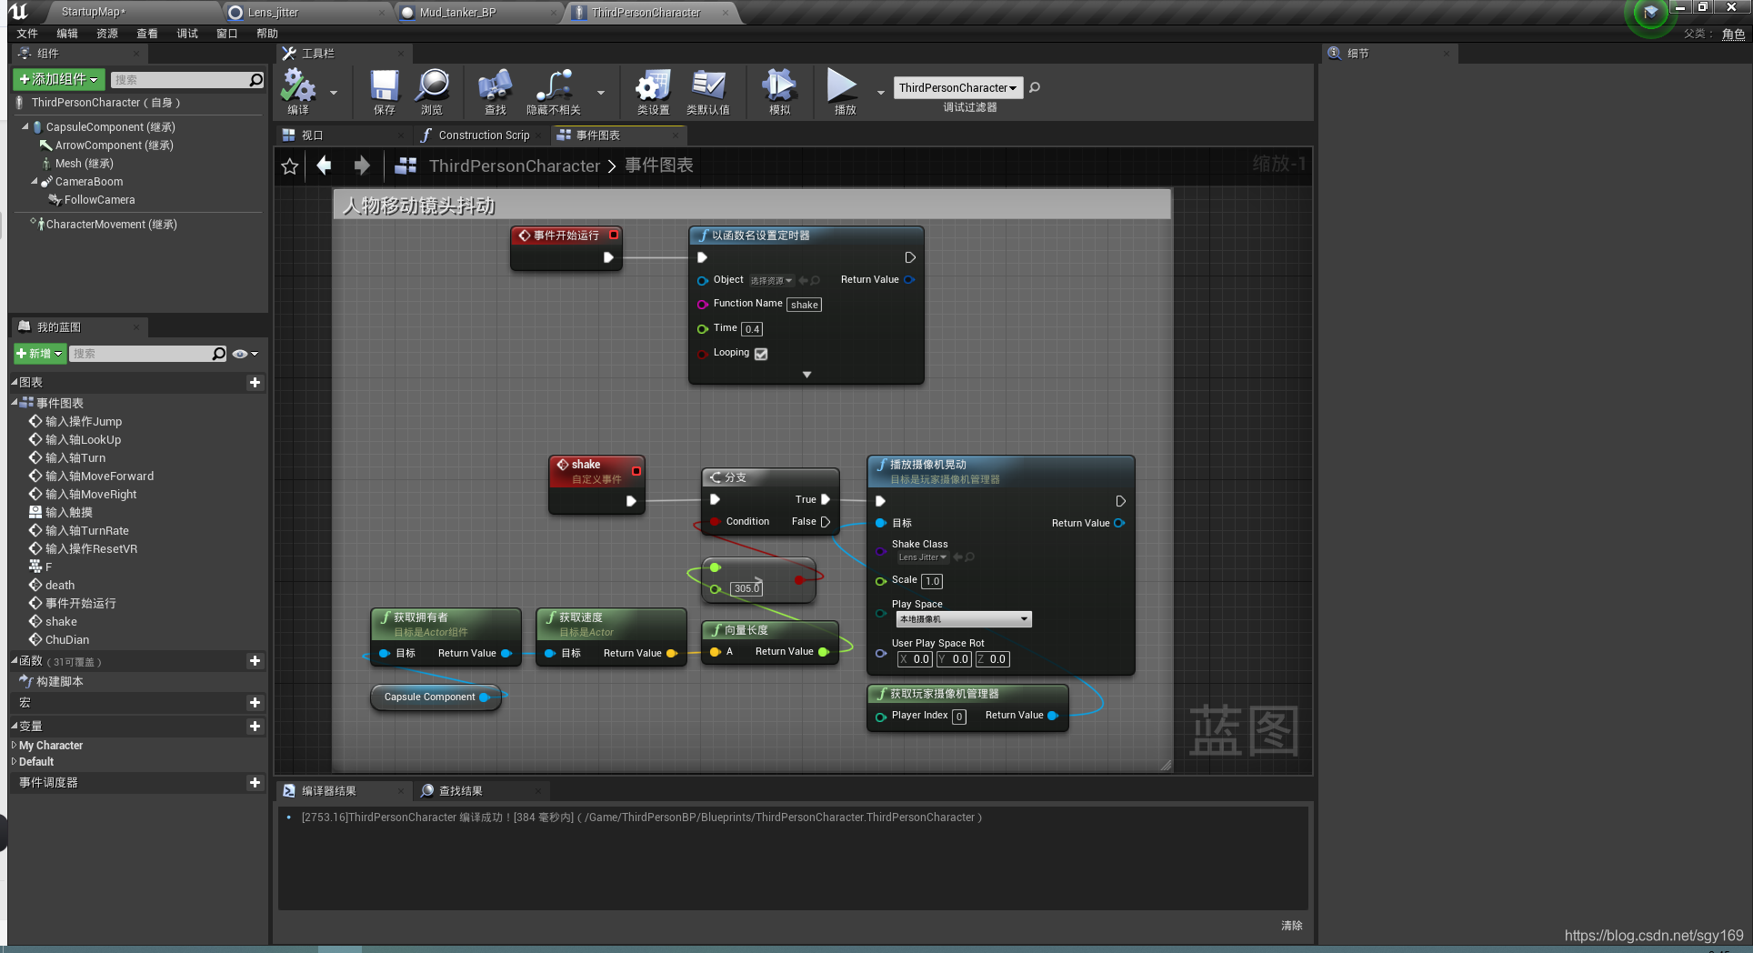Image resolution: width=1753 pixels, height=953 pixels.
Task: Toggle the favorites star above the graph
Action: [289, 166]
